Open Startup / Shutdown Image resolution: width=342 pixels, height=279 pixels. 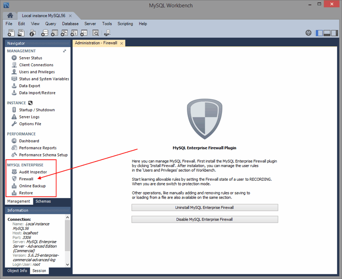coord(37,110)
